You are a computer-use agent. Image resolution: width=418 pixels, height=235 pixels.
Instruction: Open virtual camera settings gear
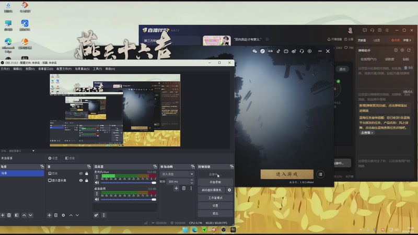pyautogui.click(x=229, y=190)
